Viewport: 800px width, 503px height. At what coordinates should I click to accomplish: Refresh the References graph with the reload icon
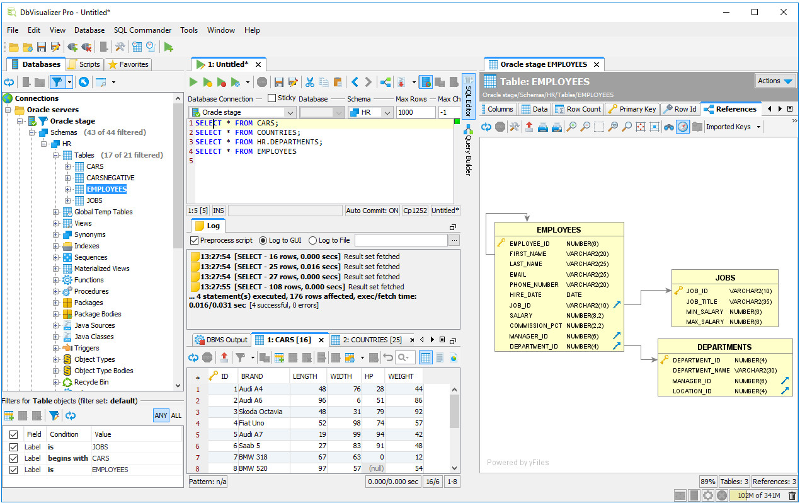tap(486, 127)
